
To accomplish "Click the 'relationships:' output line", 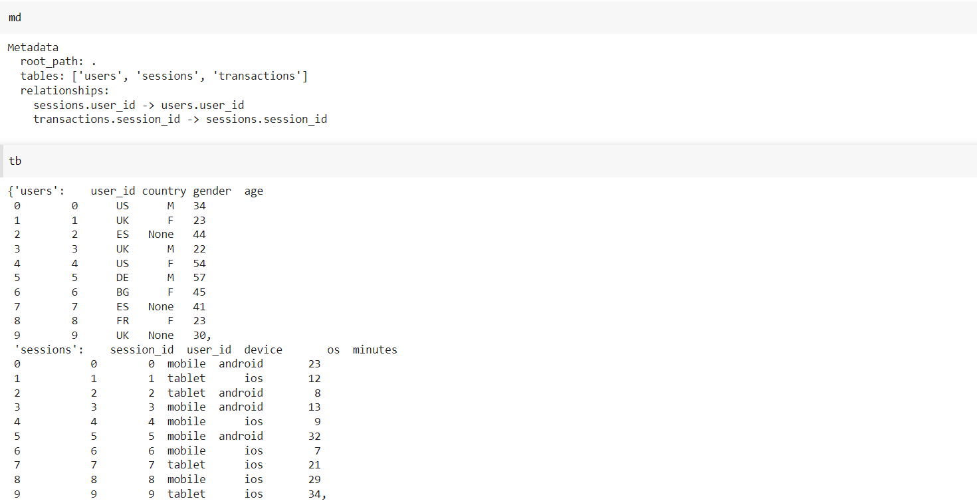I will [x=65, y=90].
